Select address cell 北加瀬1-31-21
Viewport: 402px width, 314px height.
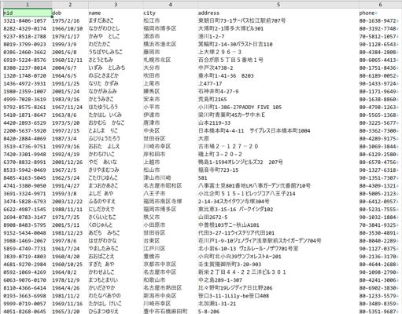278,303
